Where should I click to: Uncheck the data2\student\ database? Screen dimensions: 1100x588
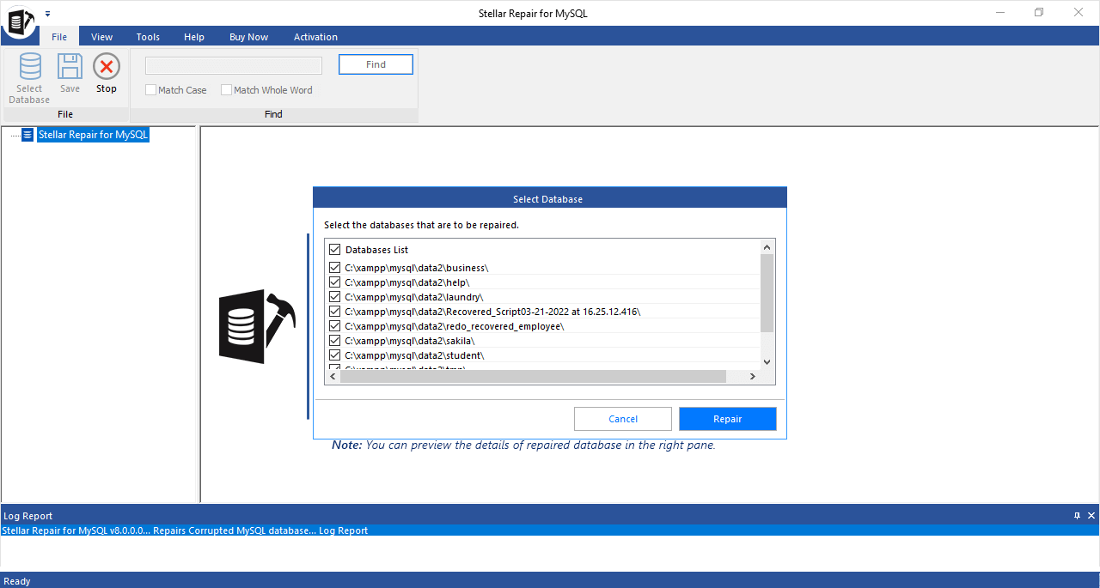click(x=335, y=355)
